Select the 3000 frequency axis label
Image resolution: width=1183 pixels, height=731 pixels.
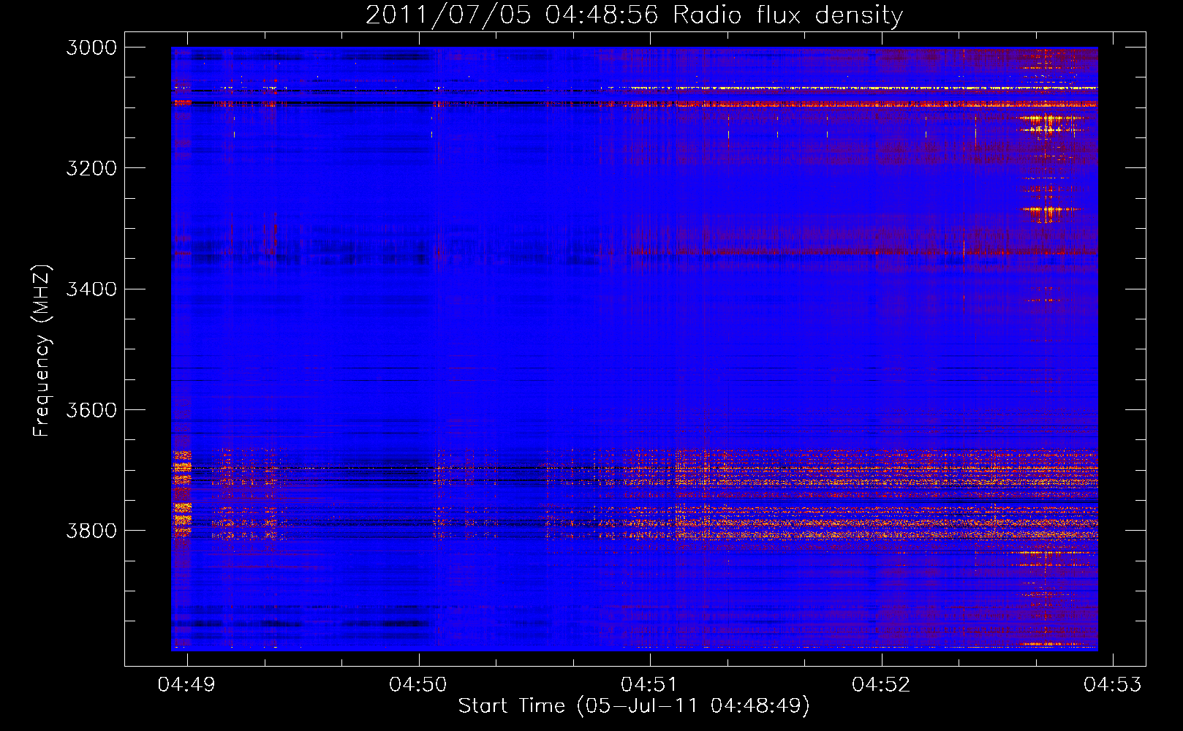coord(91,48)
